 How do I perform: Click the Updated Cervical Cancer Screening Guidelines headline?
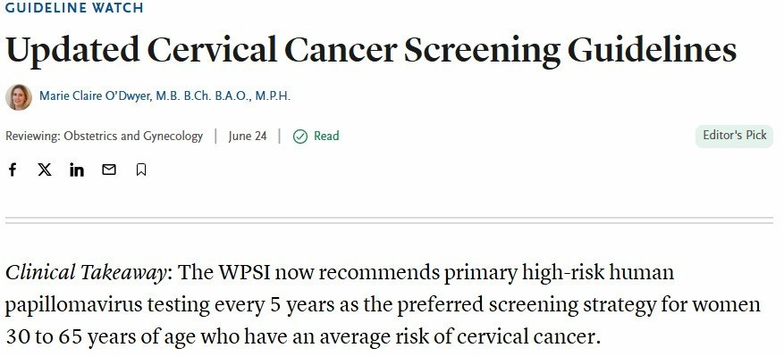[x=371, y=50]
